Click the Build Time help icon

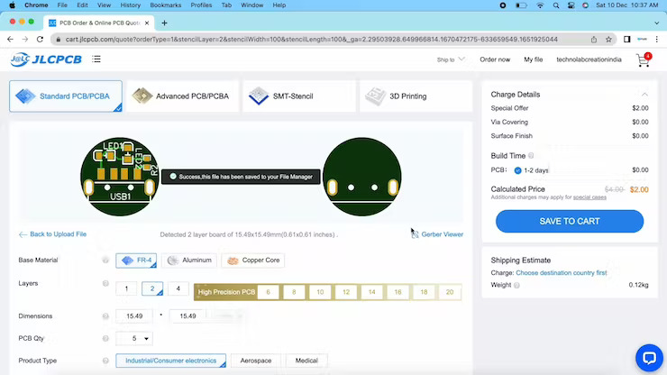point(531,156)
